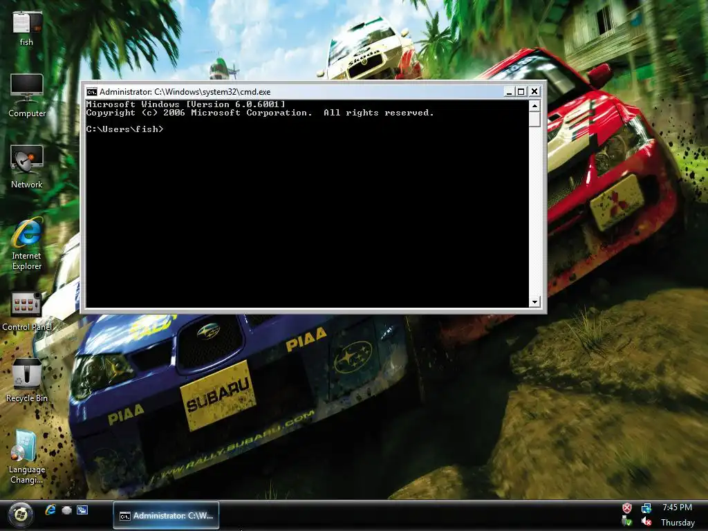Click the Show Desktop Quick Launch icon
This screenshot has width=708, height=531.
point(66,510)
